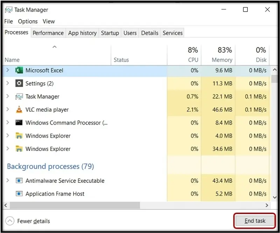Open the Startup tab
This screenshot has width=280, height=233.
(x=110, y=33)
